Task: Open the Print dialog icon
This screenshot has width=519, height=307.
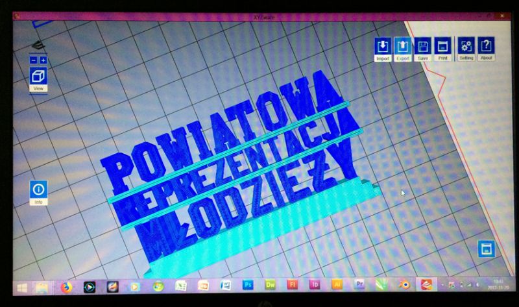Action: 442,47
